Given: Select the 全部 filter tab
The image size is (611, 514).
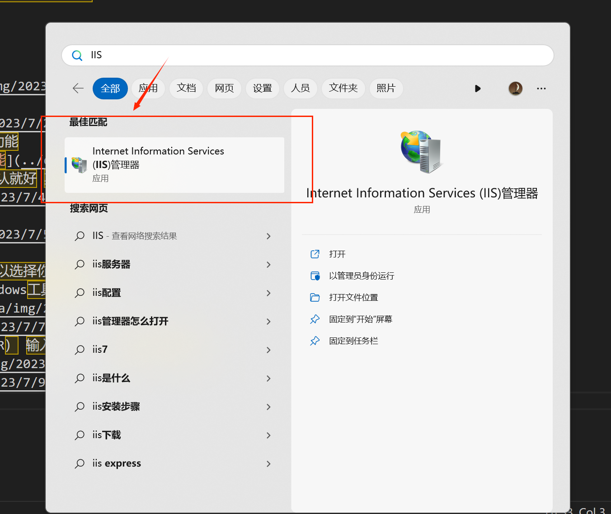Looking at the screenshot, I should [x=110, y=88].
